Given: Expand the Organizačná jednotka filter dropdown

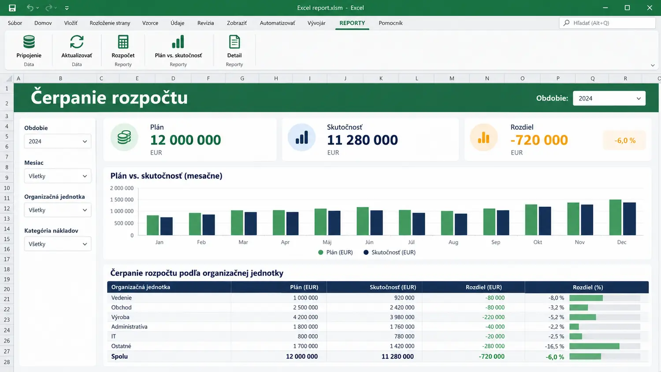Looking at the screenshot, I should [58, 210].
